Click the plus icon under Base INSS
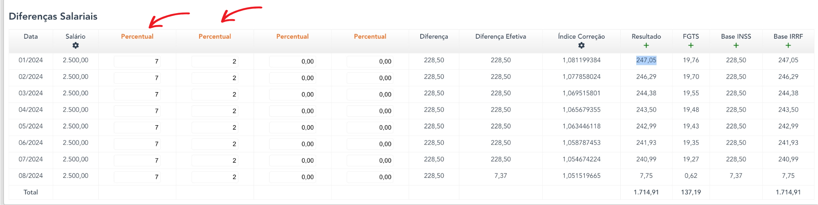 (x=736, y=45)
